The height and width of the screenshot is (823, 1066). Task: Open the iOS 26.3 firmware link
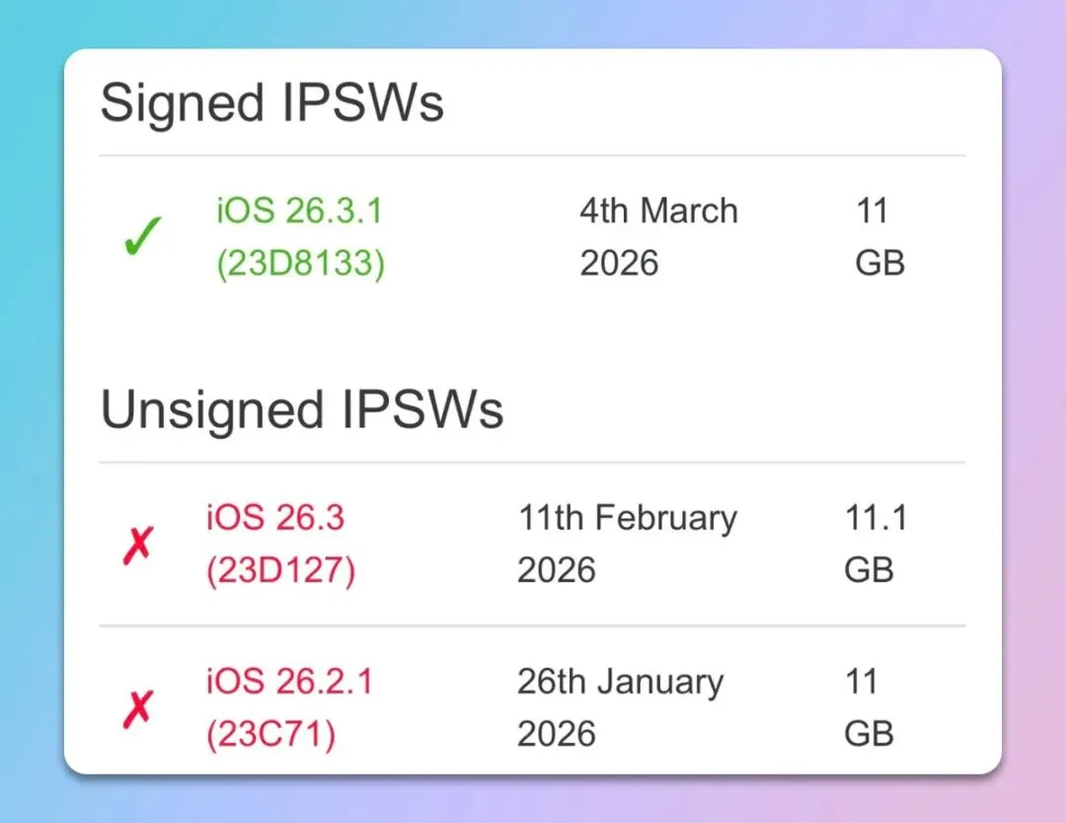(275, 518)
